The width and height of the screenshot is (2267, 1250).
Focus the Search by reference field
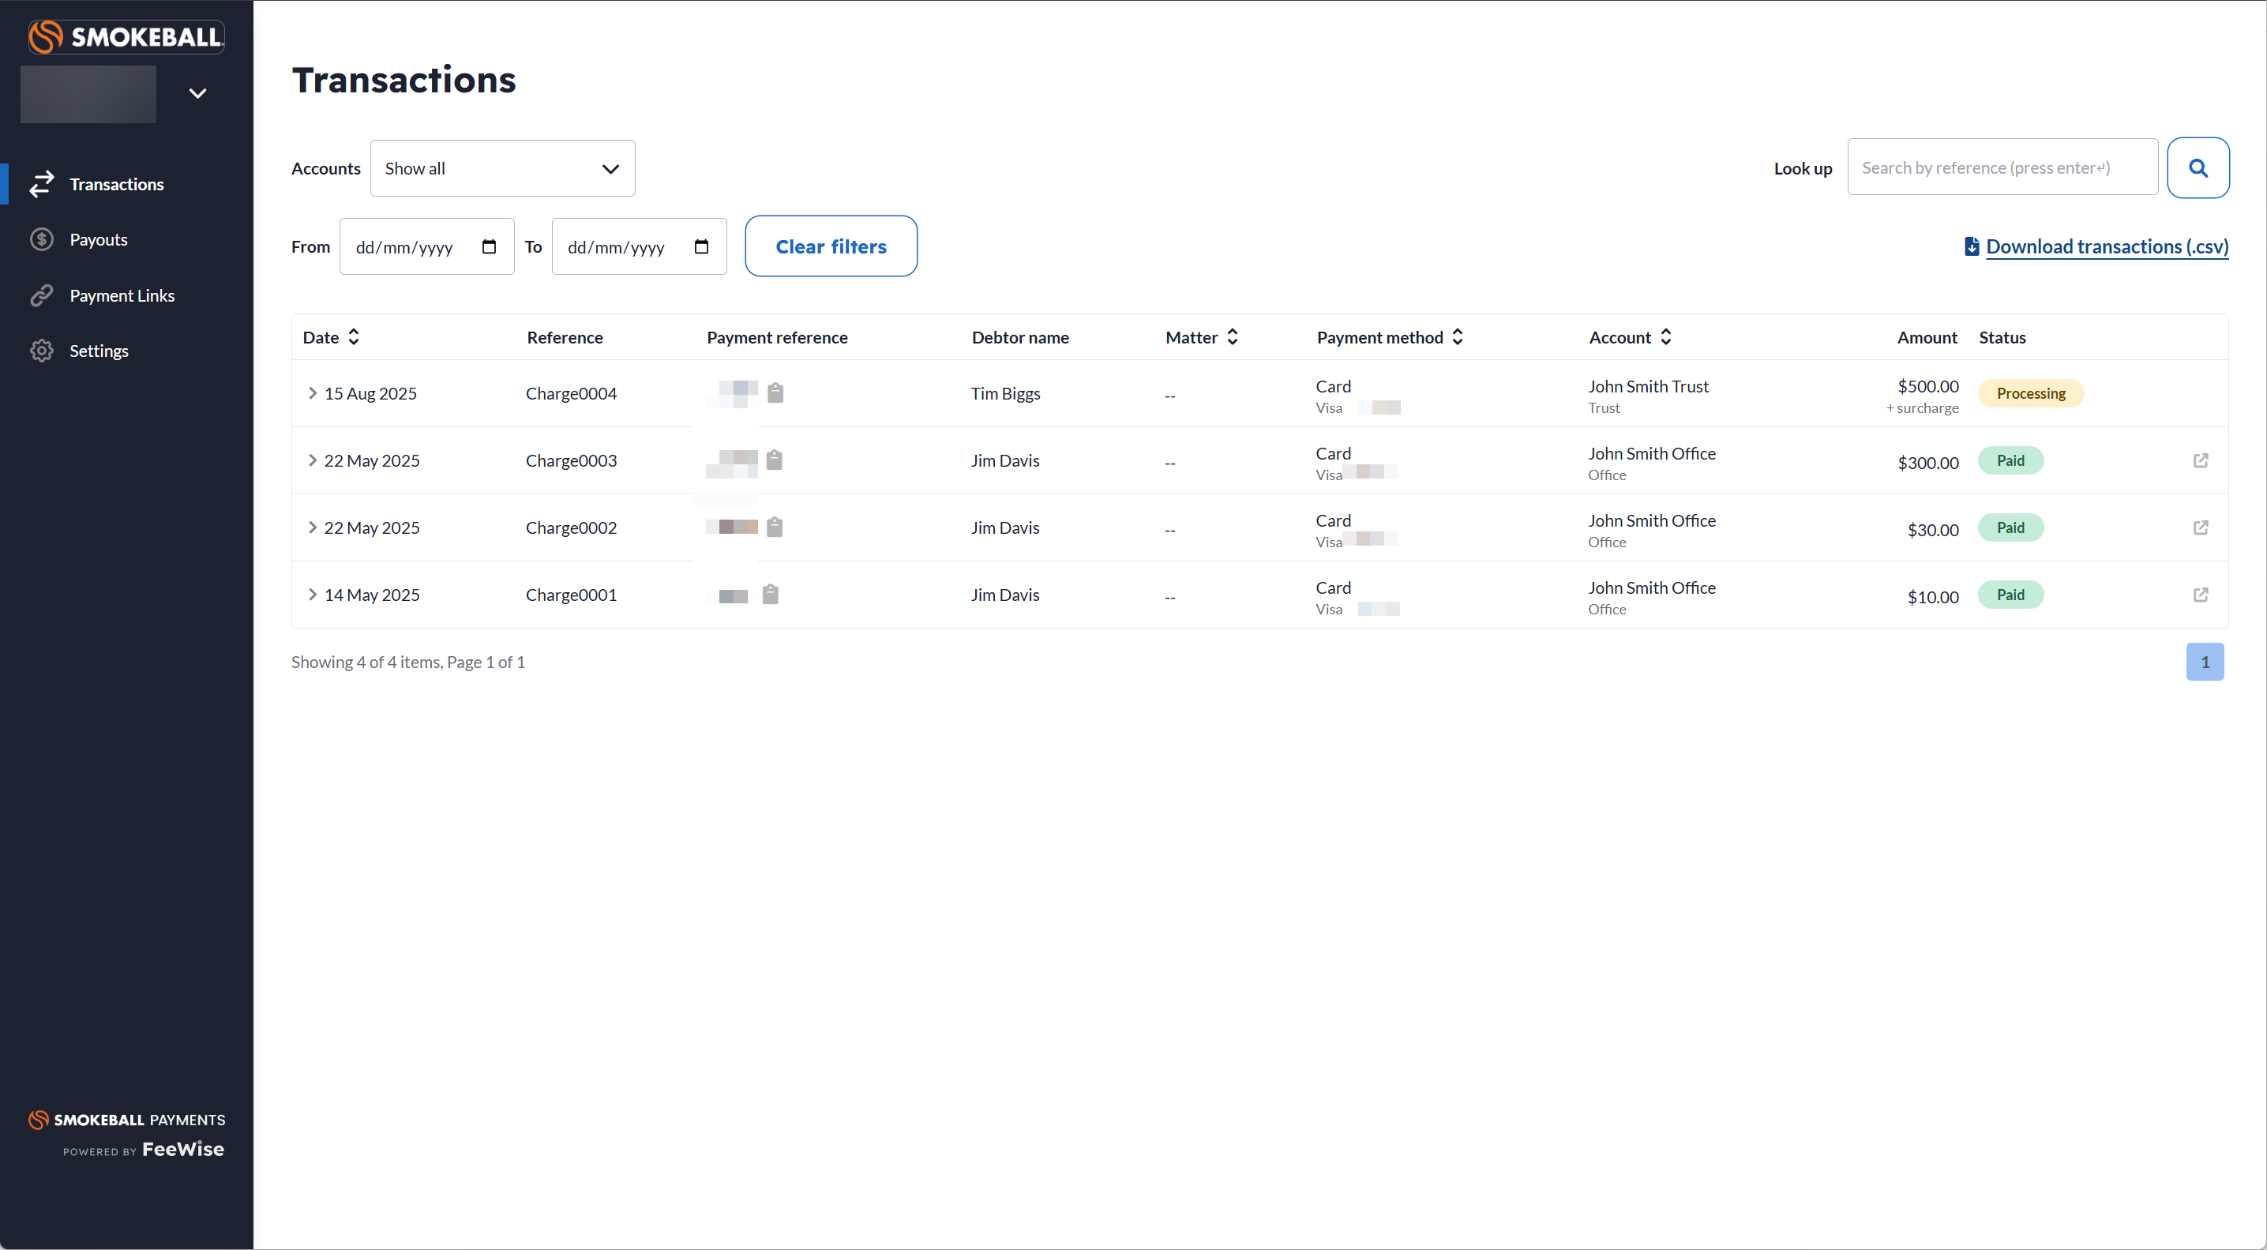(x=2001, y=167)
